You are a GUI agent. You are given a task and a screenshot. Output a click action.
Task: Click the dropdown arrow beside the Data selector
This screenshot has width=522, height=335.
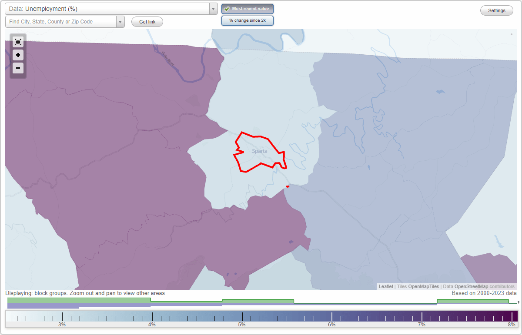(x=212, y=9)
